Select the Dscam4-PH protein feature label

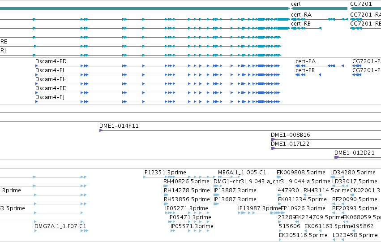tap(51, 79)
